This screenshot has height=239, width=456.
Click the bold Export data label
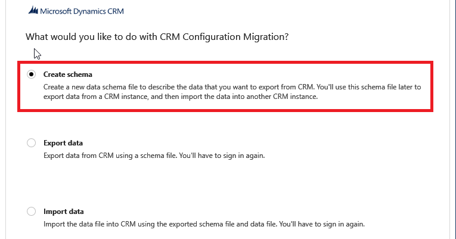click(63, 143)
